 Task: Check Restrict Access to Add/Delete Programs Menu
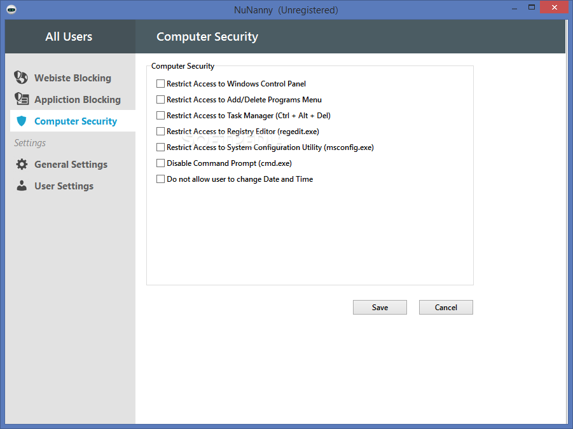(160, 99)
